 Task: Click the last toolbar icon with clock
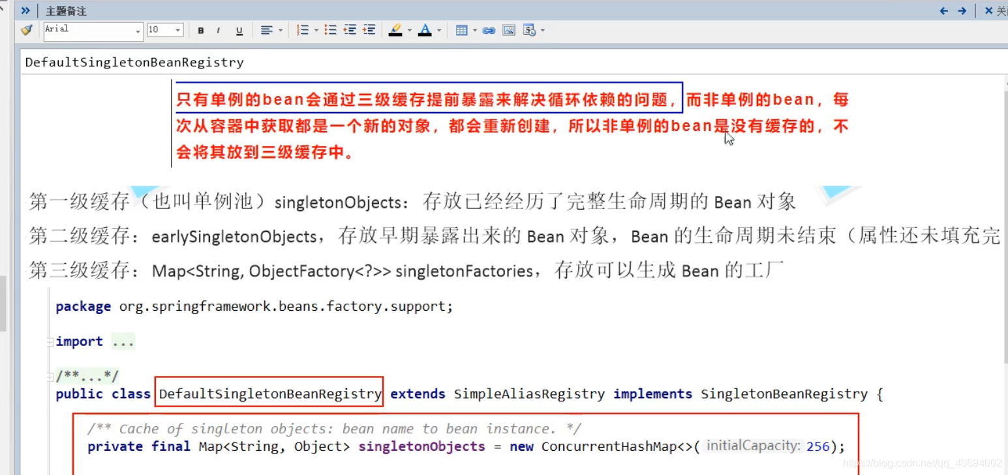529,30
